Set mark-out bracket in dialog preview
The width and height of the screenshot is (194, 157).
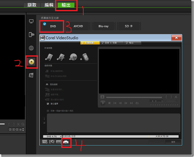coord(171,97)
